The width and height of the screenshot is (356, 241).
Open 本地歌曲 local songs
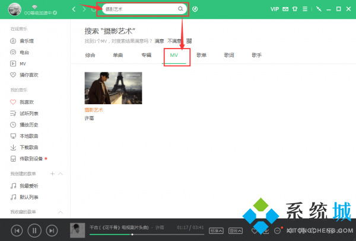(24, 136)
